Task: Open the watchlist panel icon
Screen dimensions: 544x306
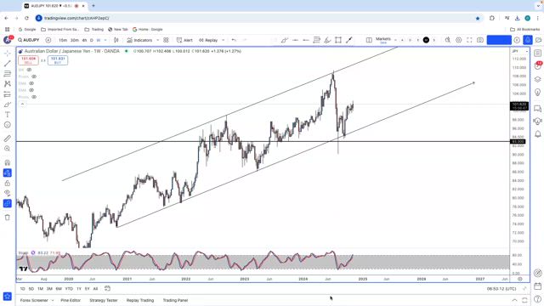Action: (x=538, y=53)
